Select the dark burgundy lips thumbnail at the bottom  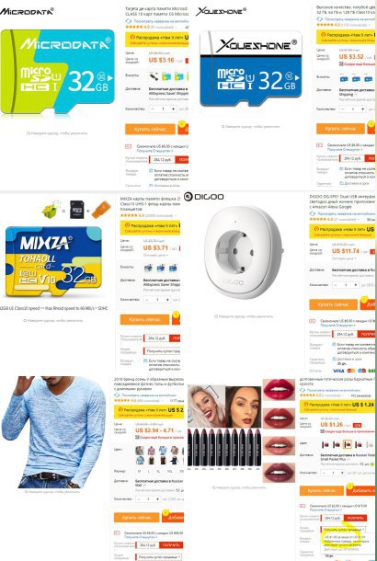coord(279,473)
